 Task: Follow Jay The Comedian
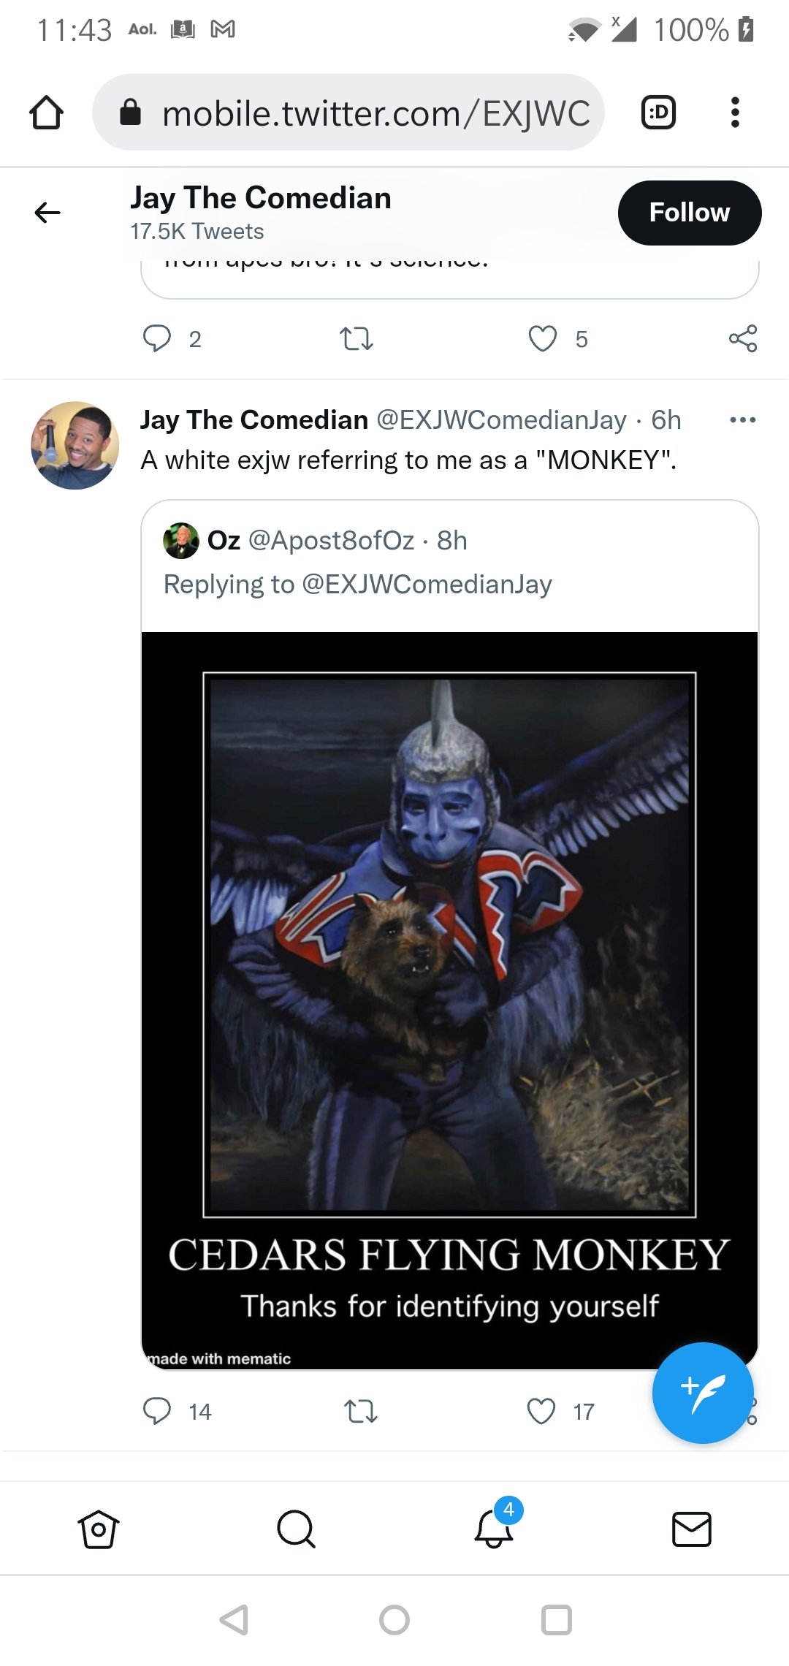(690, 213)
